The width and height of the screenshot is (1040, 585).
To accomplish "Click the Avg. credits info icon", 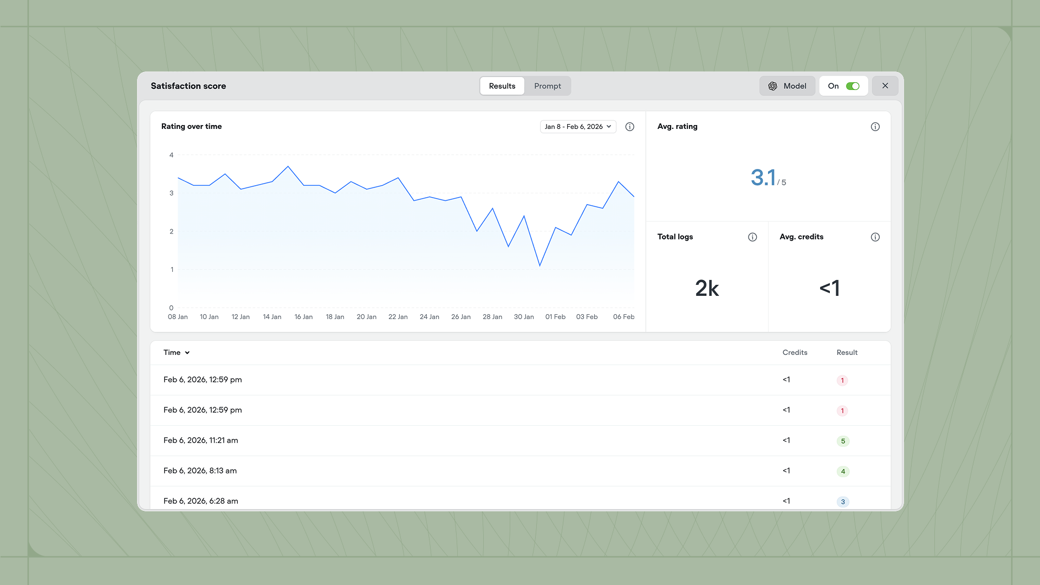I will pyautogui.click(x=875, y=237).
